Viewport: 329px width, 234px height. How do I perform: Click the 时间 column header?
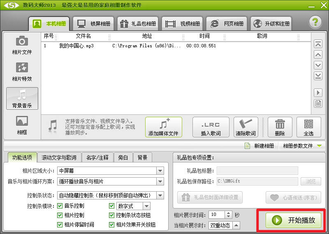tap(204, 36)
